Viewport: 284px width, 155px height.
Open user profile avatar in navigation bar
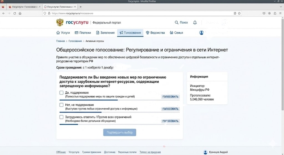(201, 32)
